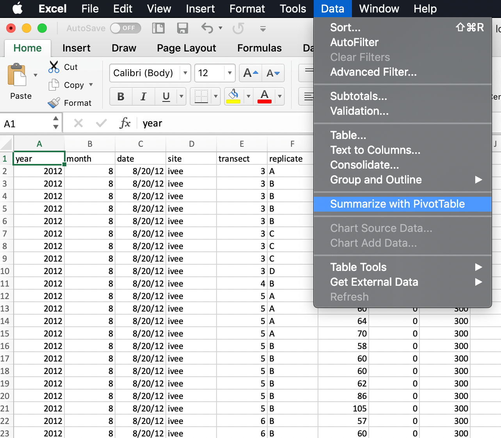Image resolution: width=501 pixels, height=438 pixels.
Task: Click the green checkmark in the formula bar
Action: click(x=101, y=123)
